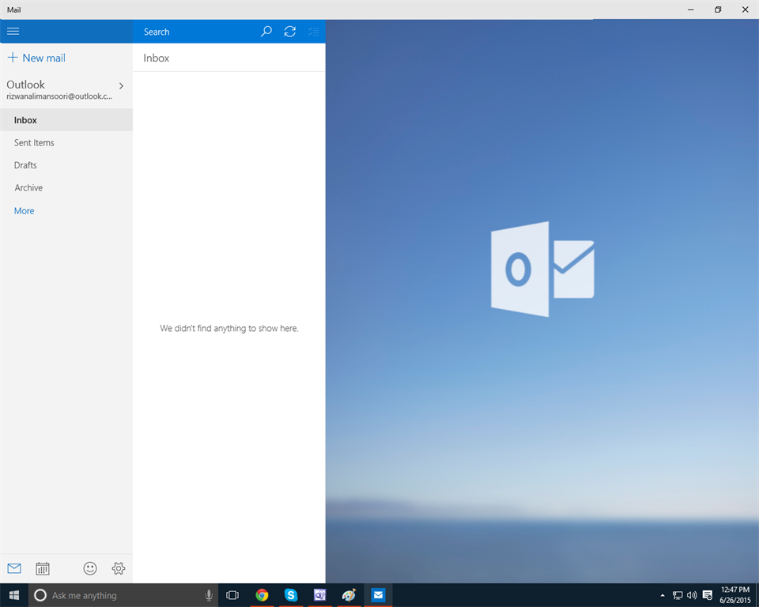Open the Paint taskbar icon
This screenshot has height=607, width=759.
click(x=349, y=595)
